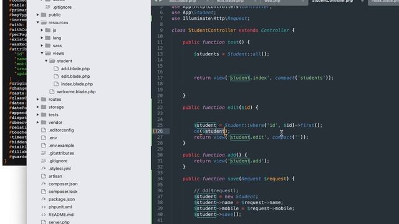Open package.json in the sidebar
The width and height of the screenshot is (399, 224).
(x=62, y=199)
